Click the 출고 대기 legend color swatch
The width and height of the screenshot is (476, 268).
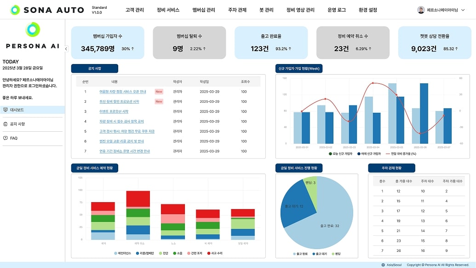click(x=314, y=254)
